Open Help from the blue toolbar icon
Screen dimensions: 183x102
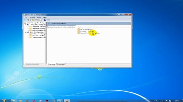click(45, 20)
